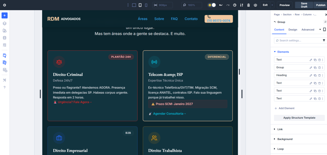Viewport: 327px width, 155px height.
Task: Switch to the Content tab
Action: click(x=279, y=30)
